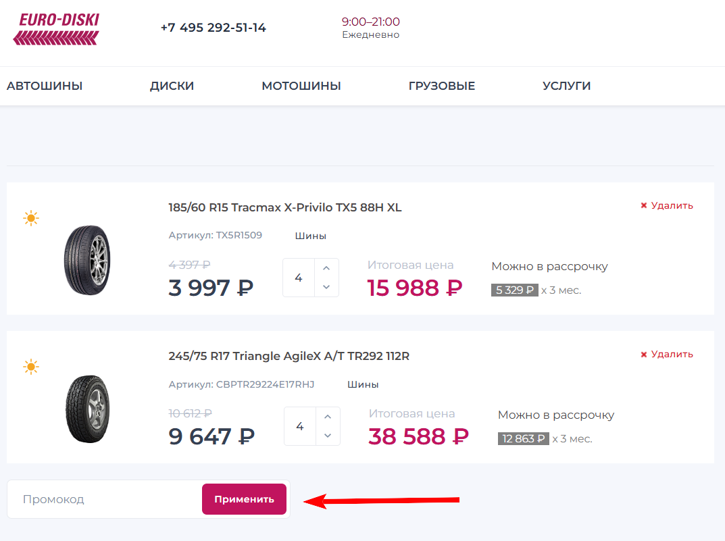This screenshot has height=541, width=725.
Task: Click the red X beside Triangle Удалить
Action: (x=644, y=354)
